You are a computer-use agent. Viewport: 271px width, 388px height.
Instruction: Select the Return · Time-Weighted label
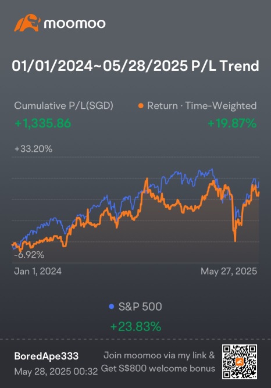click(202, 106)
